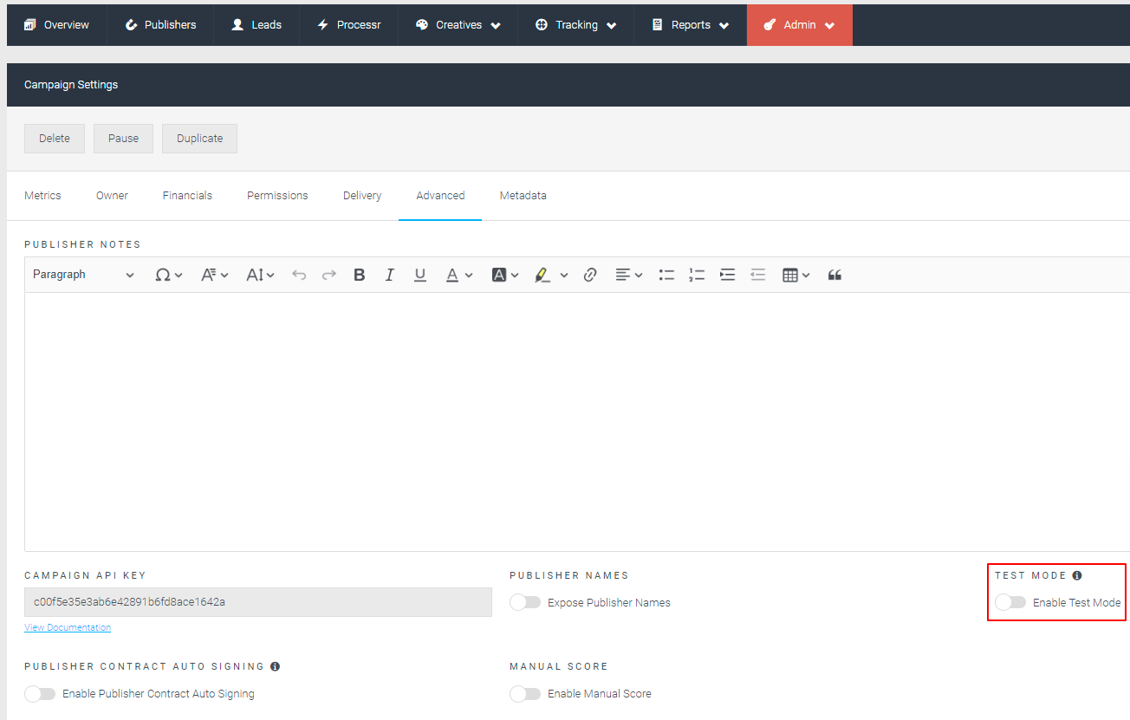Screen dimensions: 1130x720
Task: Switch to the Owner tab
Action: coord(112,196)
